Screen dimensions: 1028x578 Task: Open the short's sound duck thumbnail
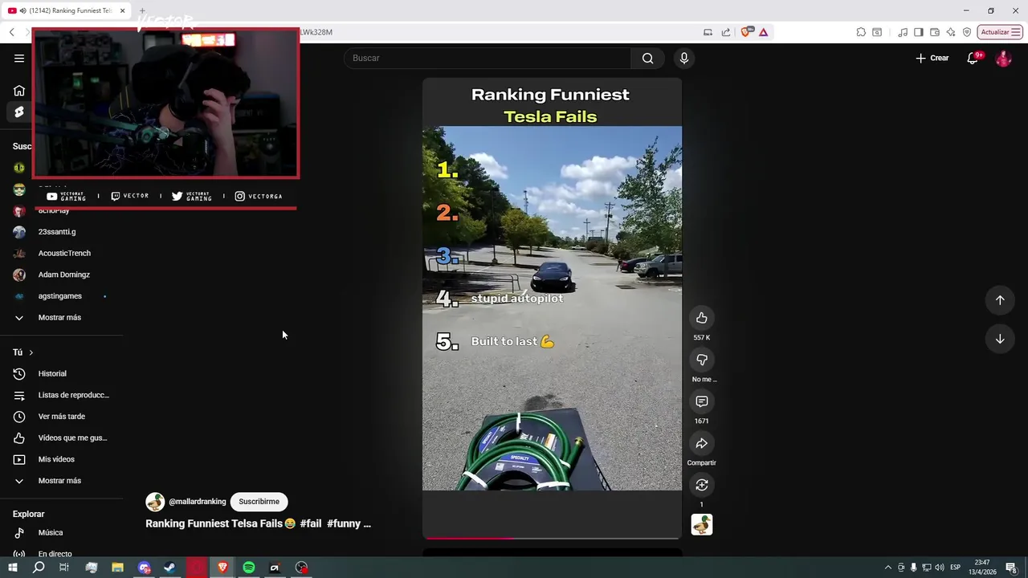tap(702, 525)
